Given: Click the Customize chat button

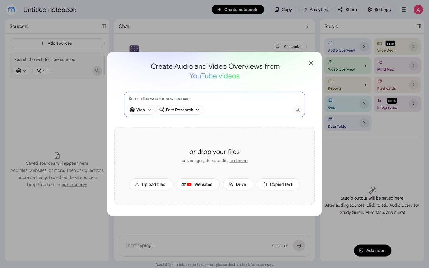Looking at the screenshot, I should point(289,47).
